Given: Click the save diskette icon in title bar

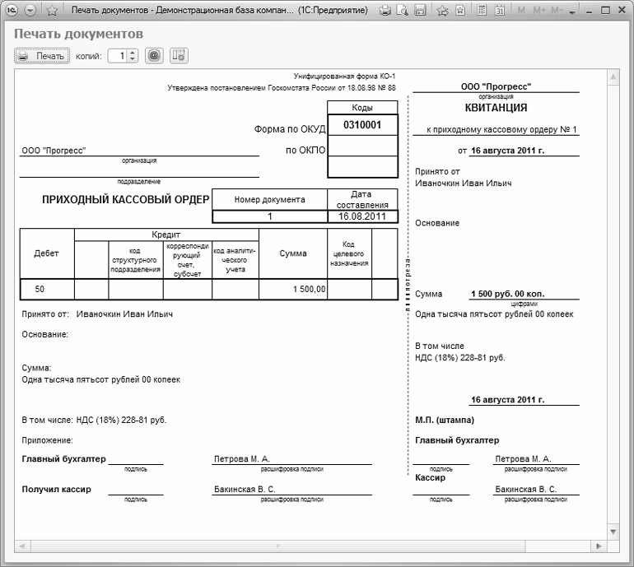Looking at the screenshot, I should tap(420, 12).
